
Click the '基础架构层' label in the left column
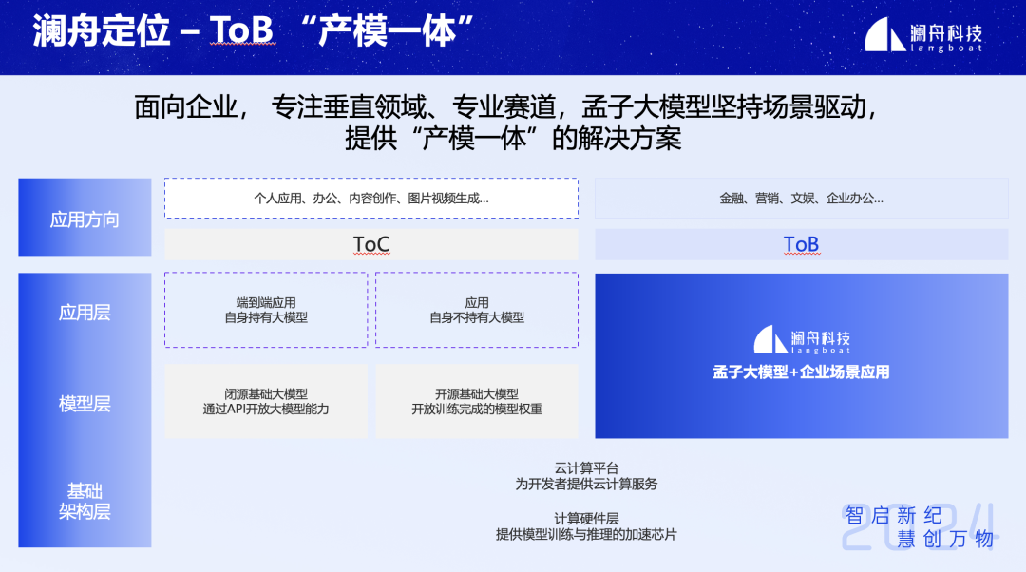pos(85,502)
